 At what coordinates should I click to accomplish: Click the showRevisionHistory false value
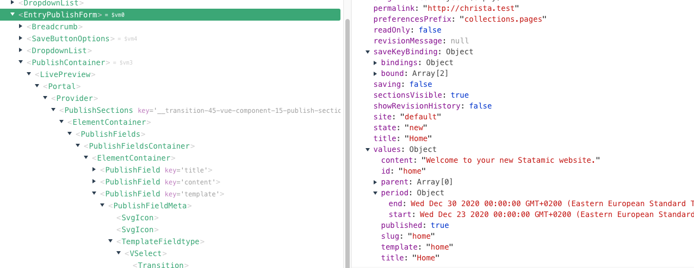(x=480, y=106)
